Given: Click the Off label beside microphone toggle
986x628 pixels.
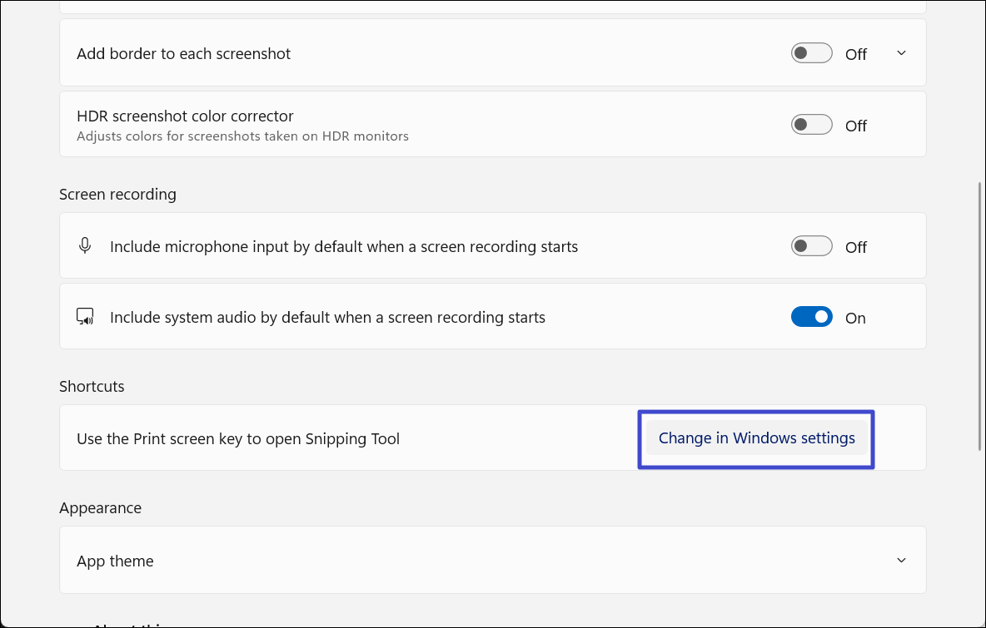Looking at the screenshot, I should [x=855, y=246].
